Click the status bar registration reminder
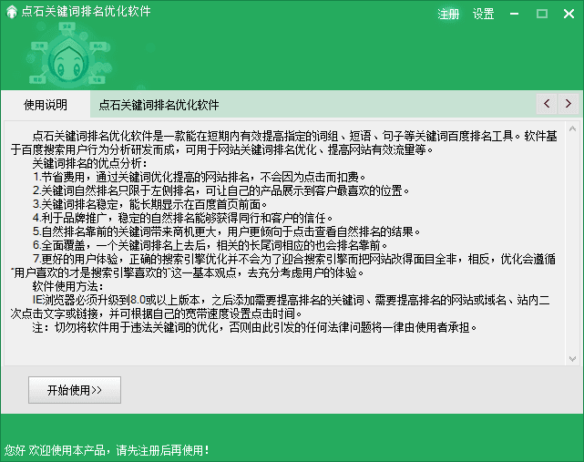Image resolution: width=584 pixels, height=462 pixels. pos(108,449)
